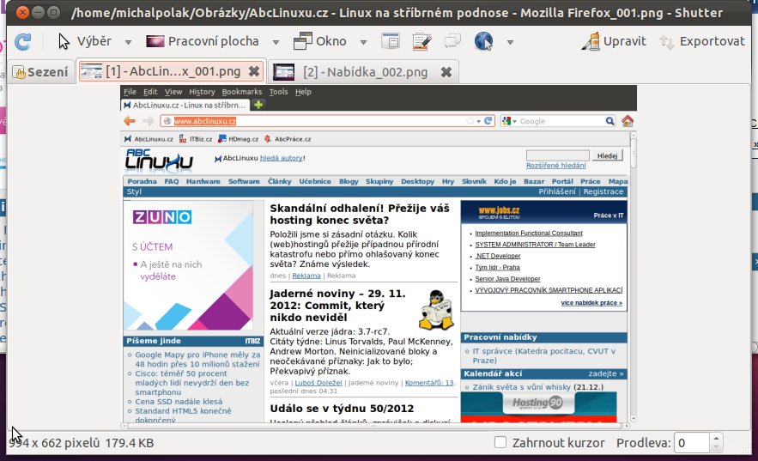Click the Hosting90 banner

[538, 407]
